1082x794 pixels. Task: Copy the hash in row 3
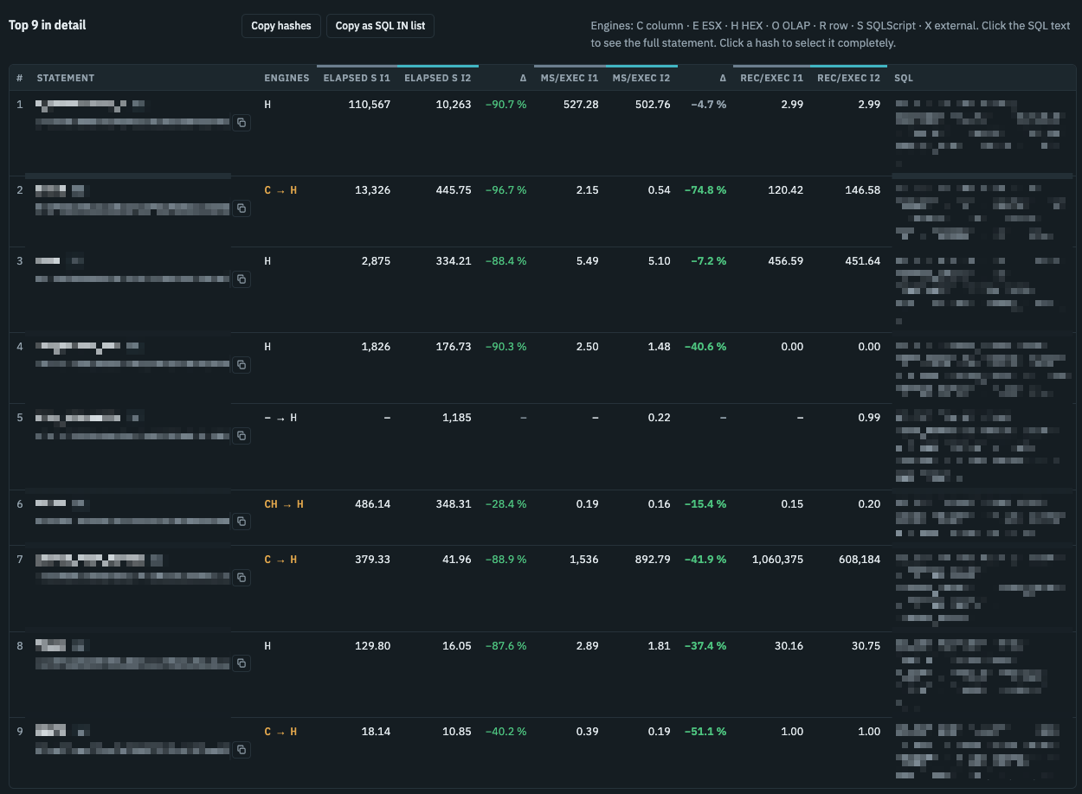(242, 279)
